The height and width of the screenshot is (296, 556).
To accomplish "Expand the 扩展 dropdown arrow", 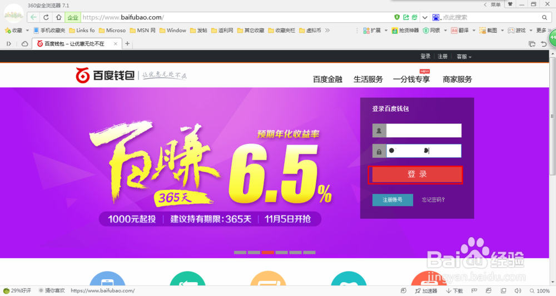I will tap(386, 31).
